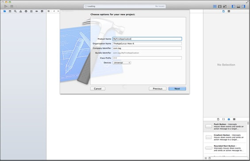Click the Loading activity status display
250x161 pixels.
pos(125,6)
